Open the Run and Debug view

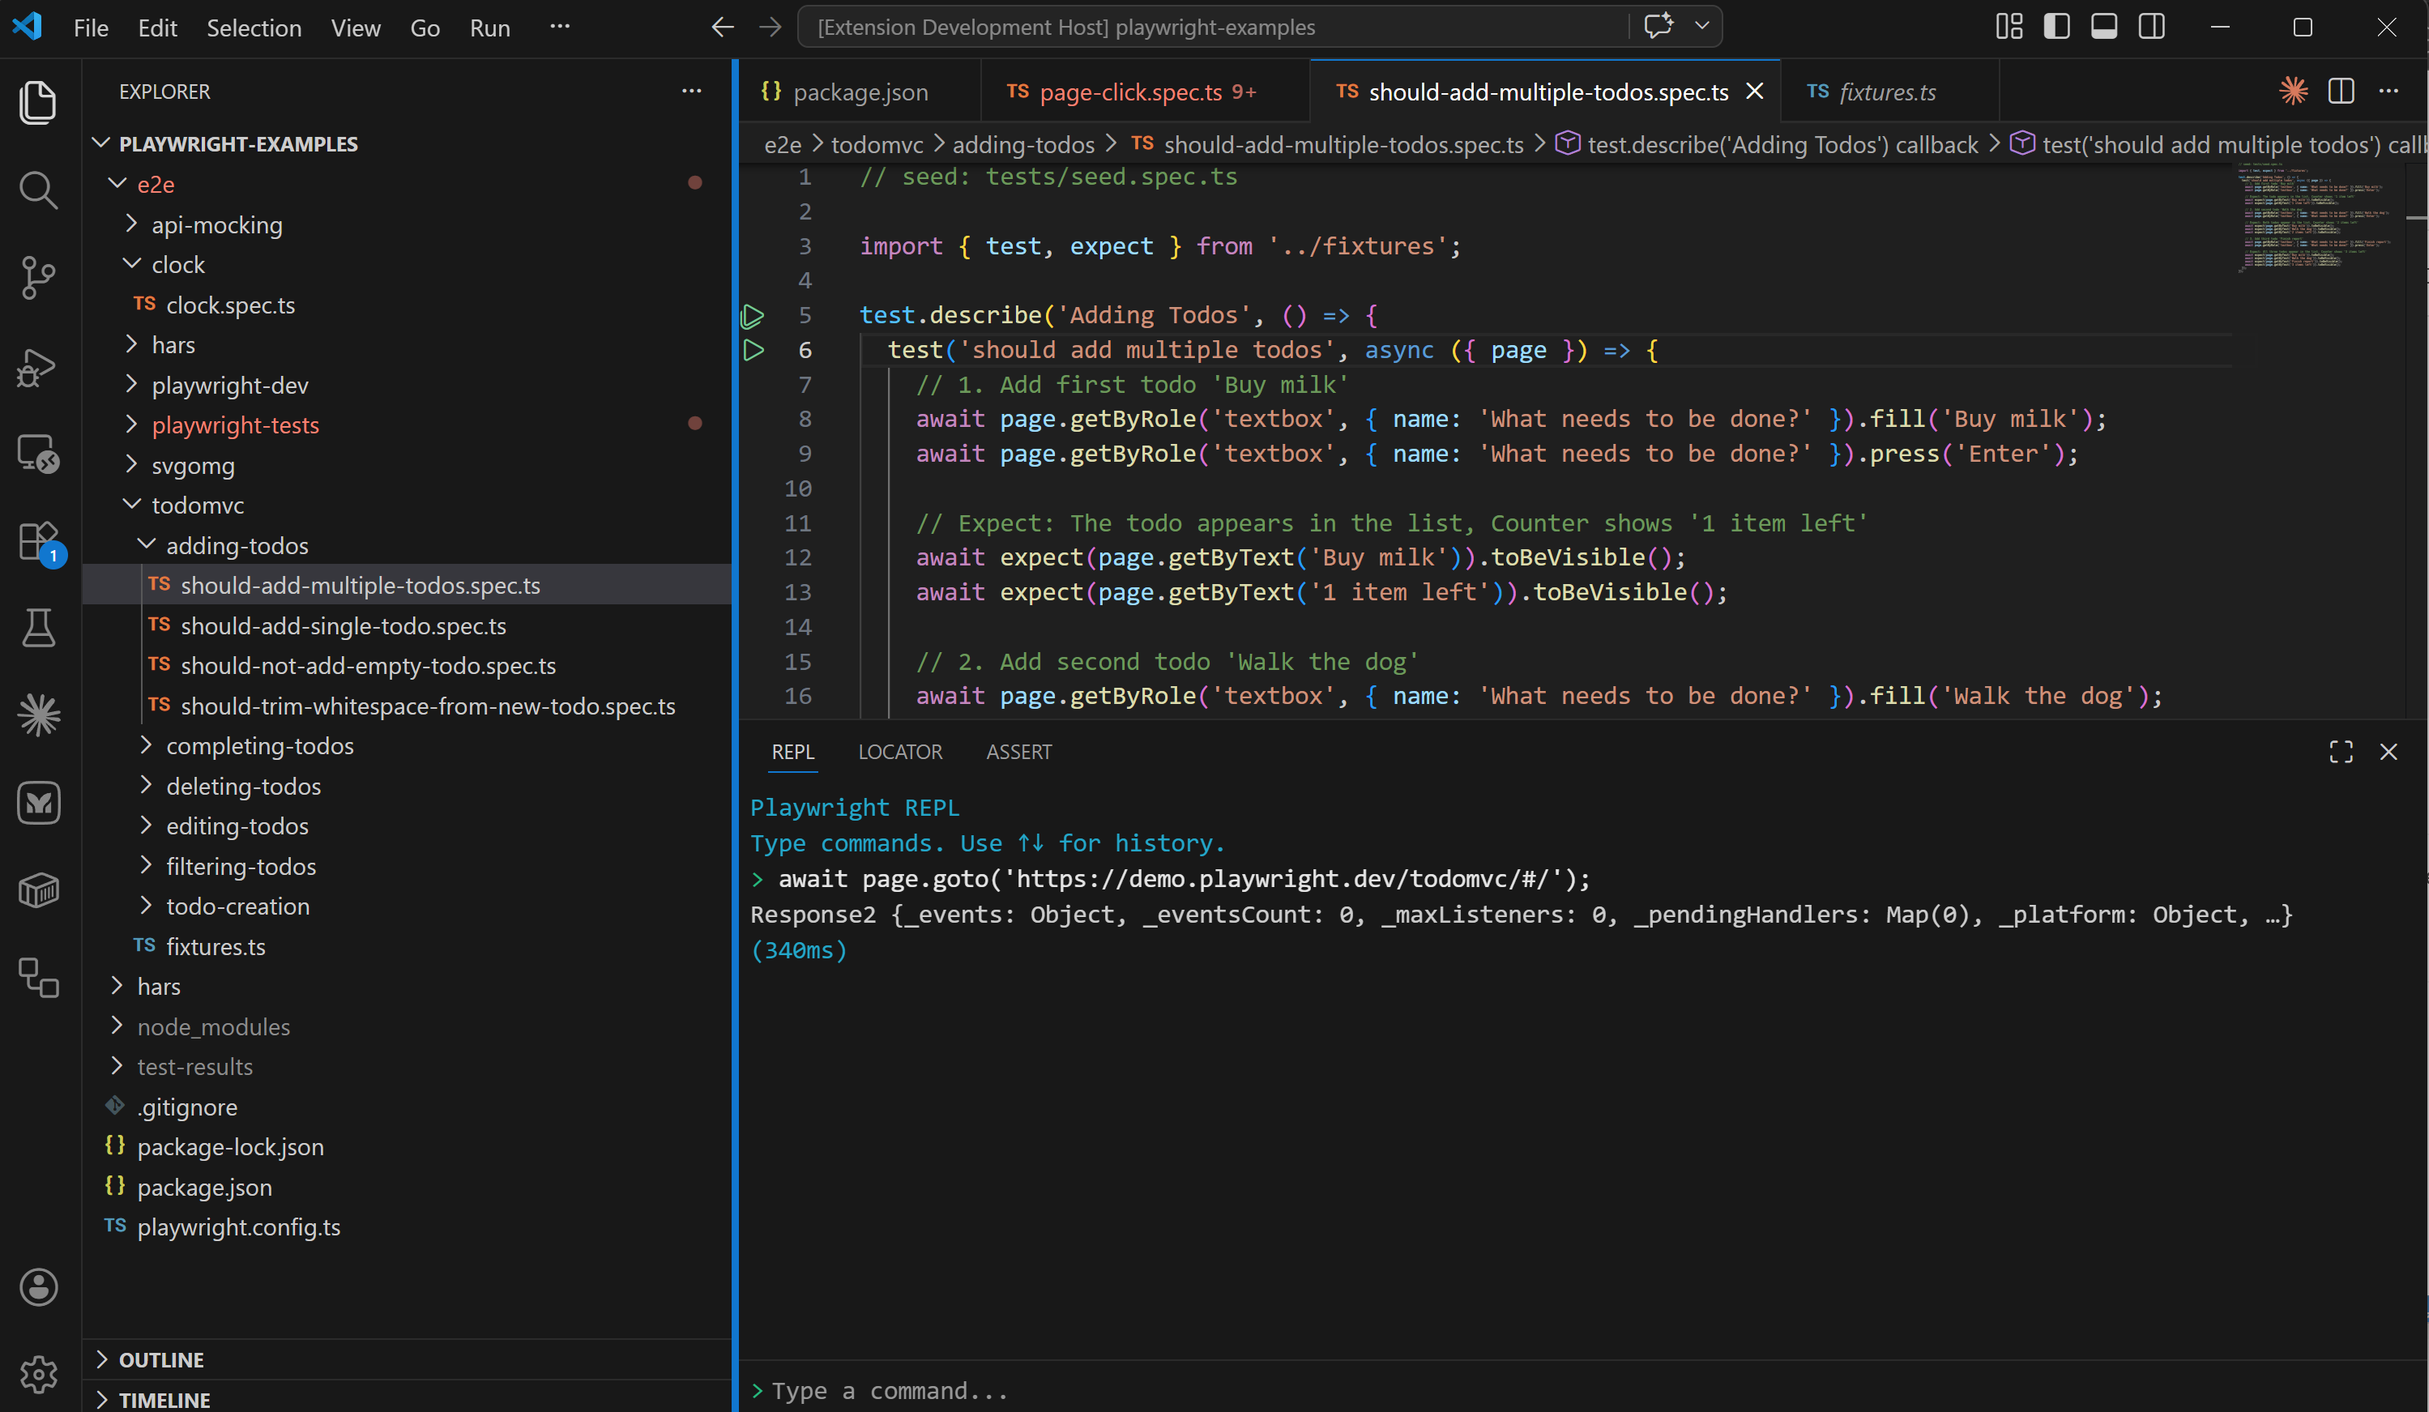[x=39, y=366]
